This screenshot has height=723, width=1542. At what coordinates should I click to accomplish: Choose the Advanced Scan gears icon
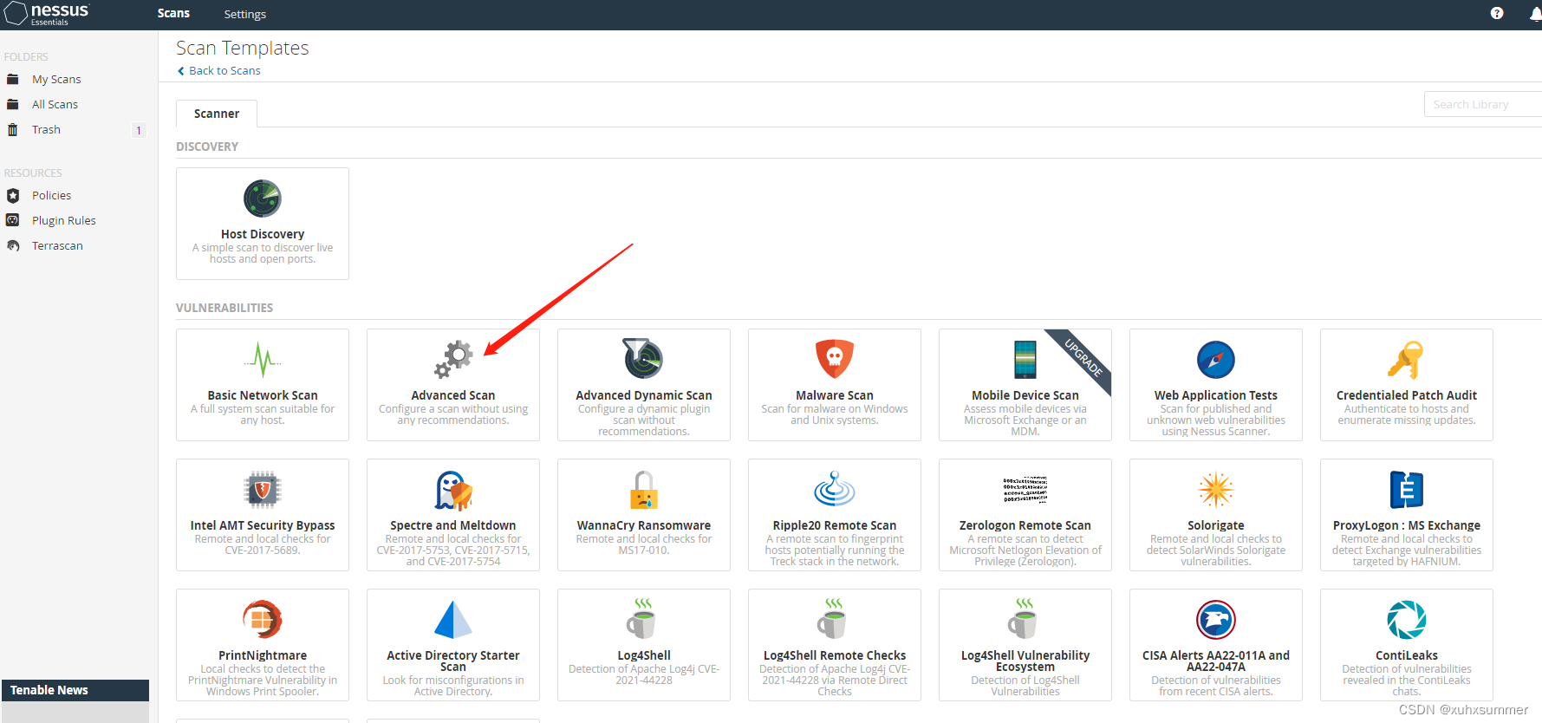click(453, 359)
